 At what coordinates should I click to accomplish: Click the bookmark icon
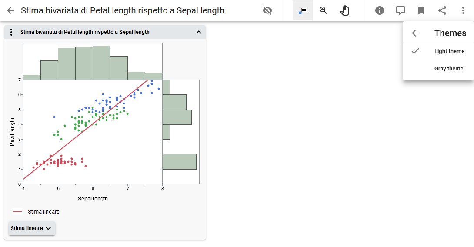tap(421, 10)
